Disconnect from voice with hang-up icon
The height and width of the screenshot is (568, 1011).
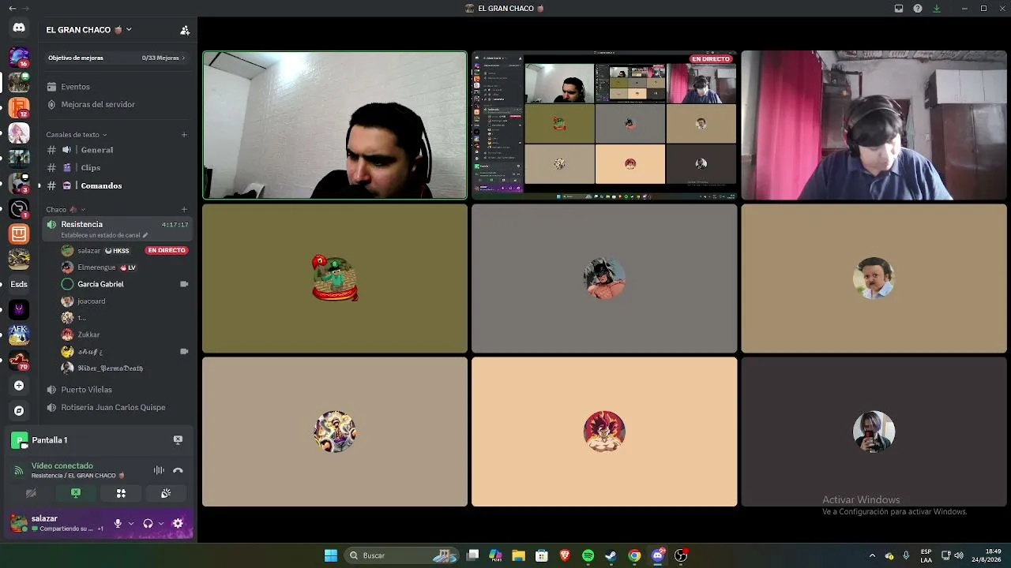(178, 470)
